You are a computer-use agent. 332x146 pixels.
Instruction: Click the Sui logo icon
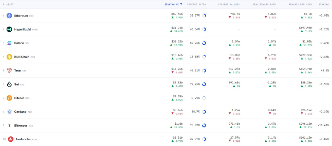point(9,84)
